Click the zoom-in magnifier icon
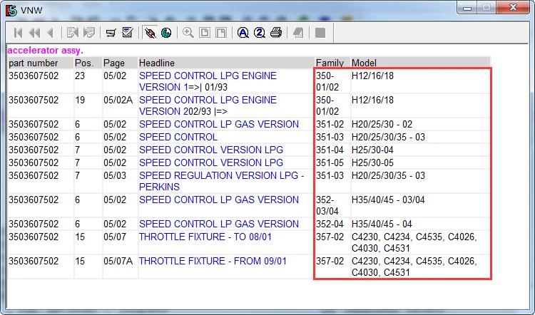The width and height of the screenshot is (535, 315). point(188,33)
